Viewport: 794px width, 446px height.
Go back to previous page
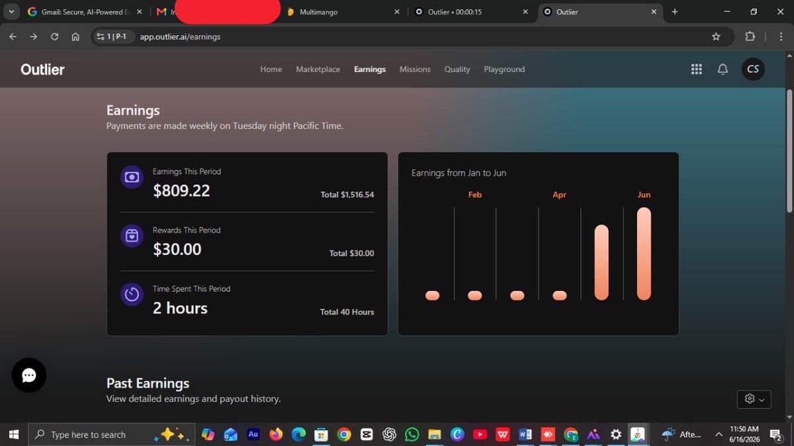pyautogui.click(x=13, y=36)
